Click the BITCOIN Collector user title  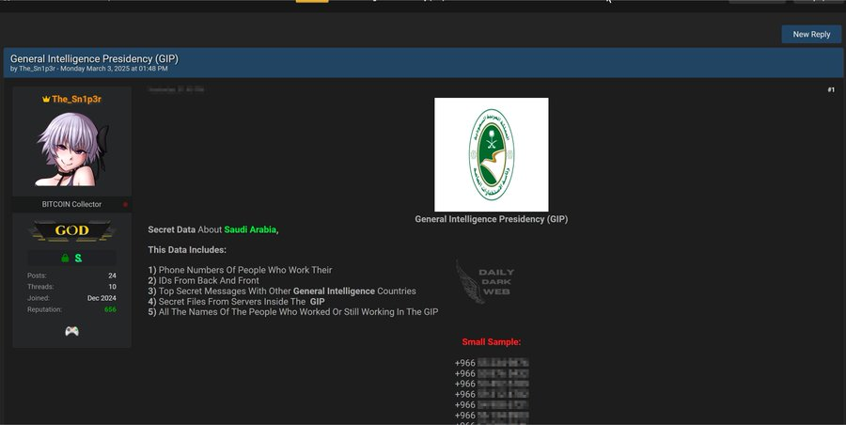click(71, 204)
